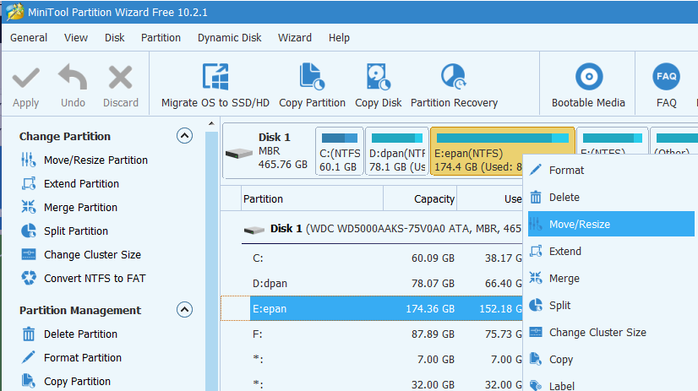This screenshot has height=391, width=698.
Task: Select the D:dpan partition row
Action: (x=372, y=284)
